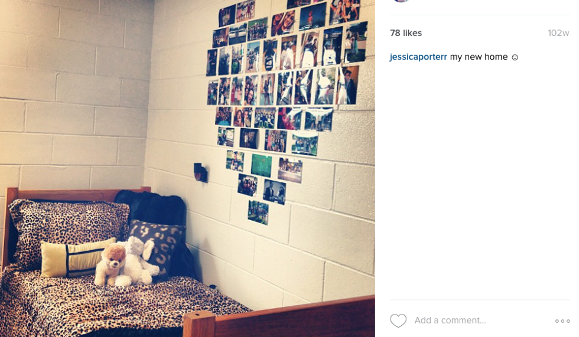Screen dimensions: 579x337
Task: Open the 102w timestamp permalink
Action: click(558, 33)
